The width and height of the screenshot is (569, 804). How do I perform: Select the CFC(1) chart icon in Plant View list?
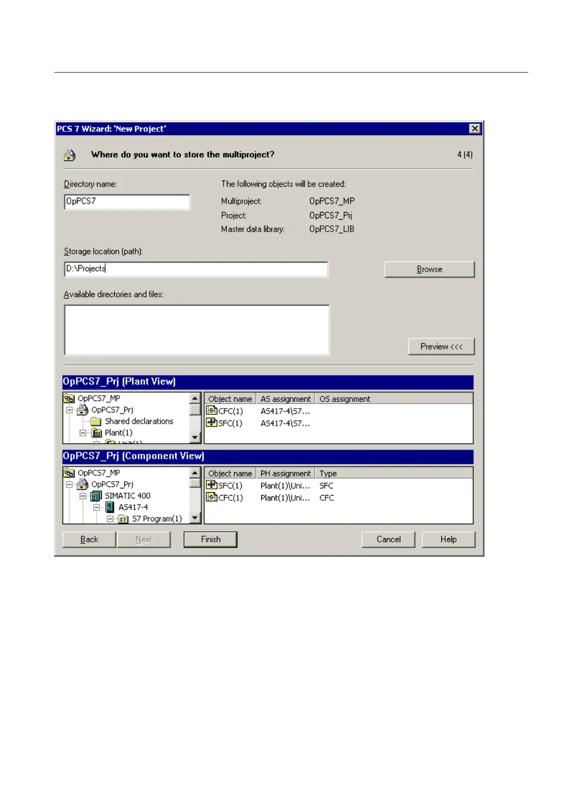pos(212,411)
